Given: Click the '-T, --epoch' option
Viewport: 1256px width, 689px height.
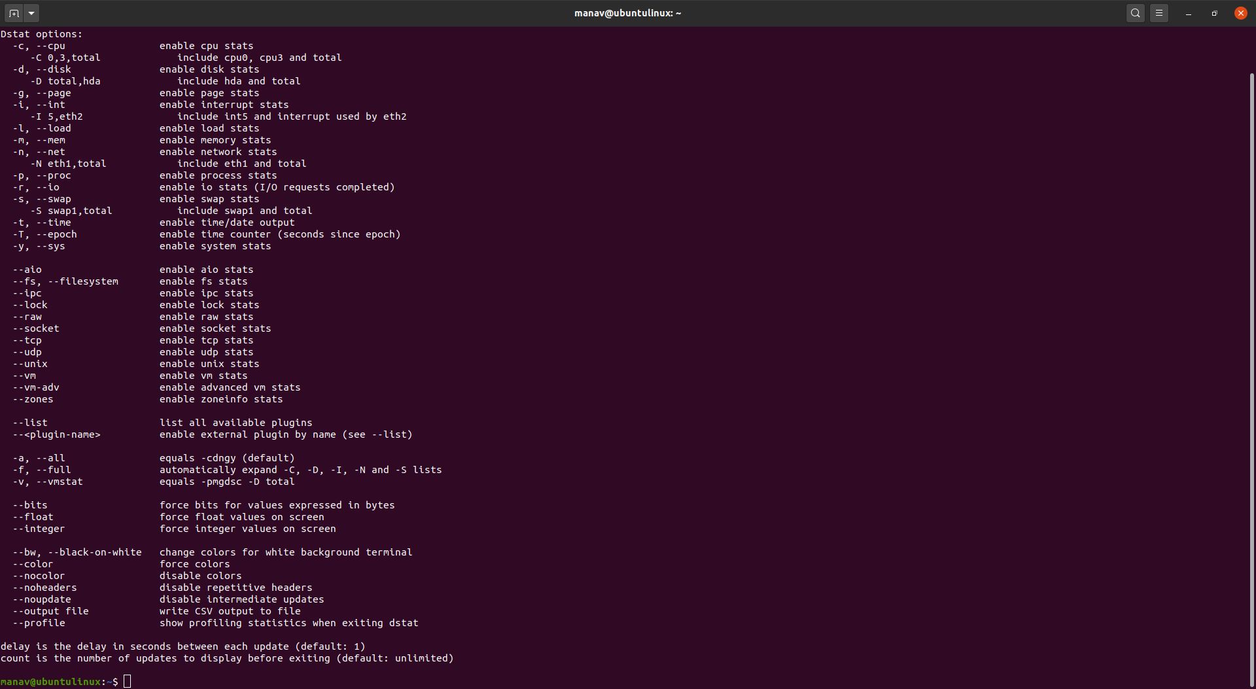Looking at the screenshot, I should (45, 234).
